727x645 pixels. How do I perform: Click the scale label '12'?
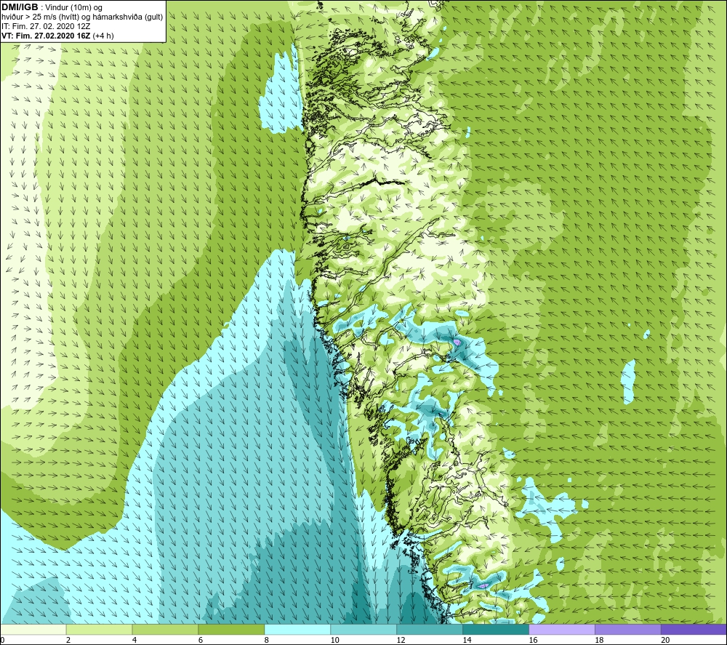pos(401,640)
